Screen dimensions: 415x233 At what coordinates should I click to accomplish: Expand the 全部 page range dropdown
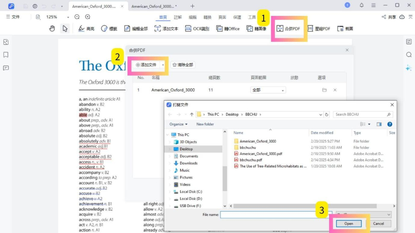282,90
